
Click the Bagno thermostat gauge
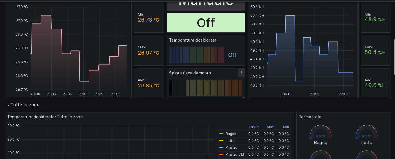click(x=321, y=134)
